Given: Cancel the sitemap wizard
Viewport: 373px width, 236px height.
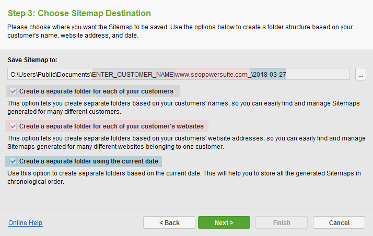Looking at the screenshot, I should point(339,222).
